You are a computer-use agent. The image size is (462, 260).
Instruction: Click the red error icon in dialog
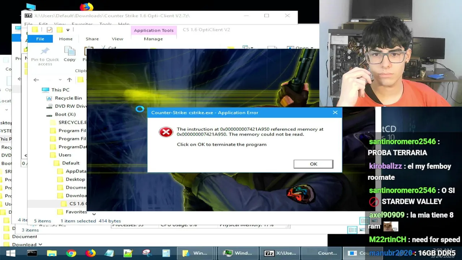click(x=166, y=132)
